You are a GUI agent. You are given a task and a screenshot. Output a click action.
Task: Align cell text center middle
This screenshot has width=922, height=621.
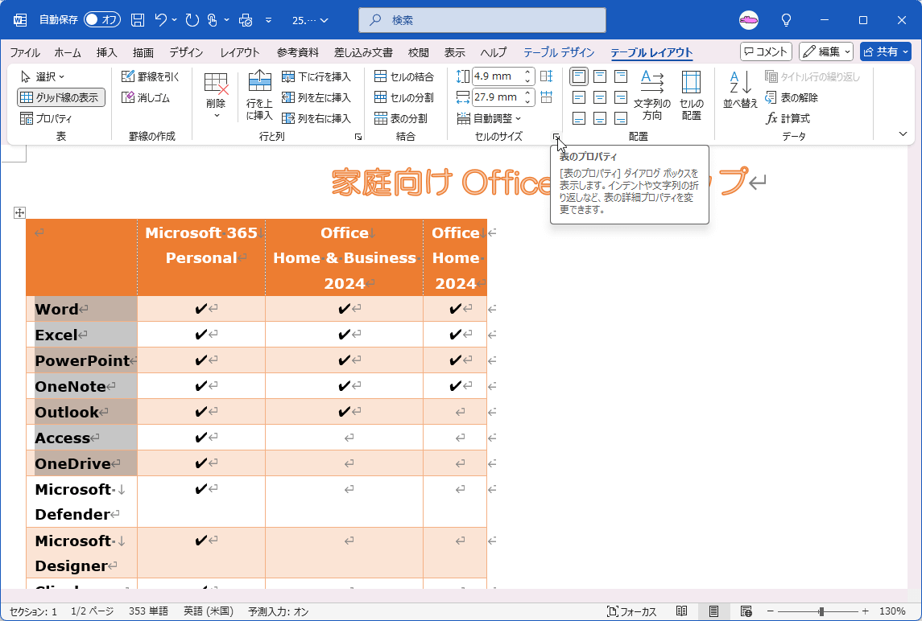(600, 97)
